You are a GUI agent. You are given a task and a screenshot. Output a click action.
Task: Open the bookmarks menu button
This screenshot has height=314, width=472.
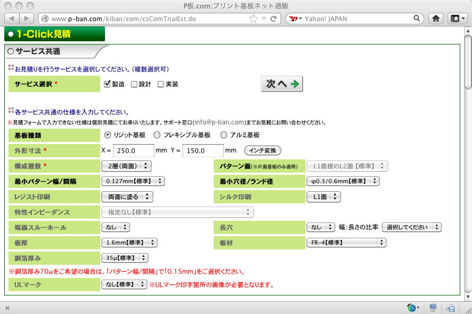[458, 19]
